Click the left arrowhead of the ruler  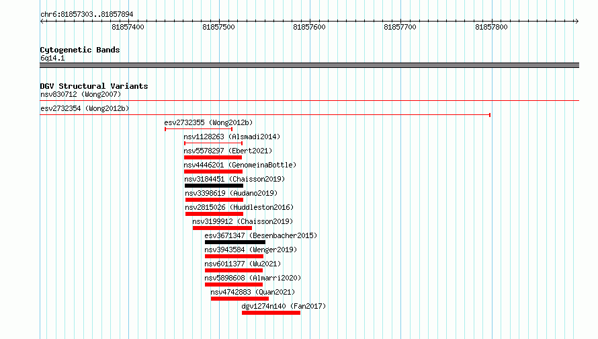tap(42, 21)
